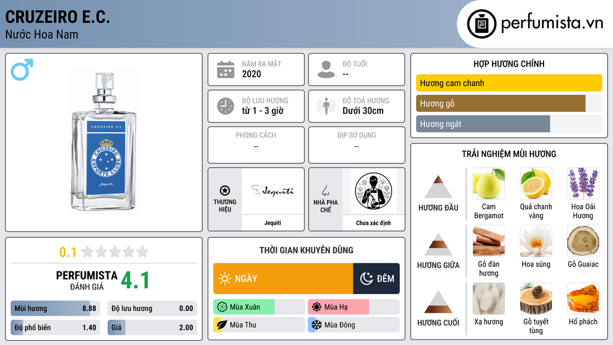Click the star badge icon above Thương hiệu

coord(225,190)
